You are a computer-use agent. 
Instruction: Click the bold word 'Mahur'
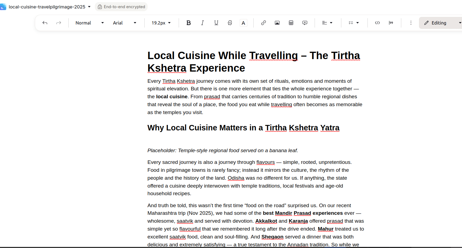pyautogui.click(x=326, y=229)
